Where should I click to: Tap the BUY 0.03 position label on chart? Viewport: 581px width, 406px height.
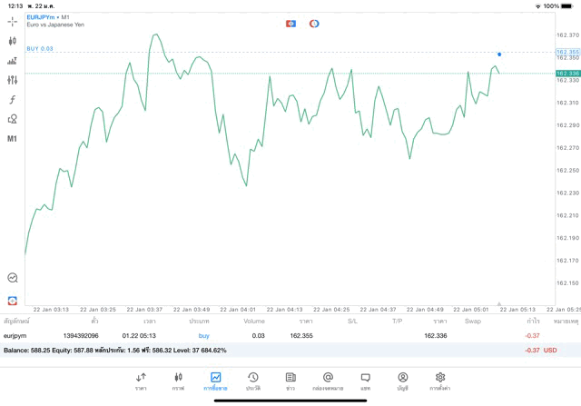40,48
